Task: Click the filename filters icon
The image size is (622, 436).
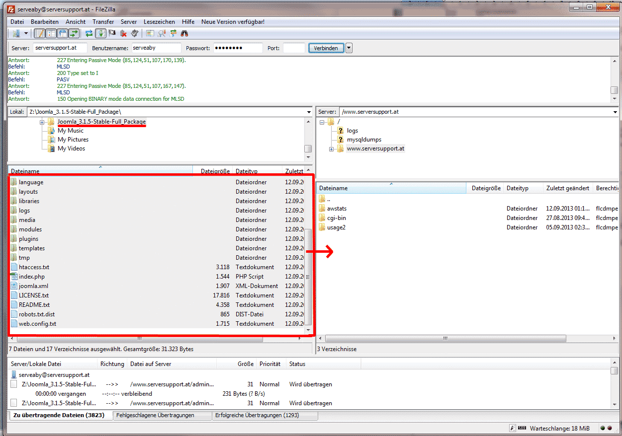Action: (150, 34)
